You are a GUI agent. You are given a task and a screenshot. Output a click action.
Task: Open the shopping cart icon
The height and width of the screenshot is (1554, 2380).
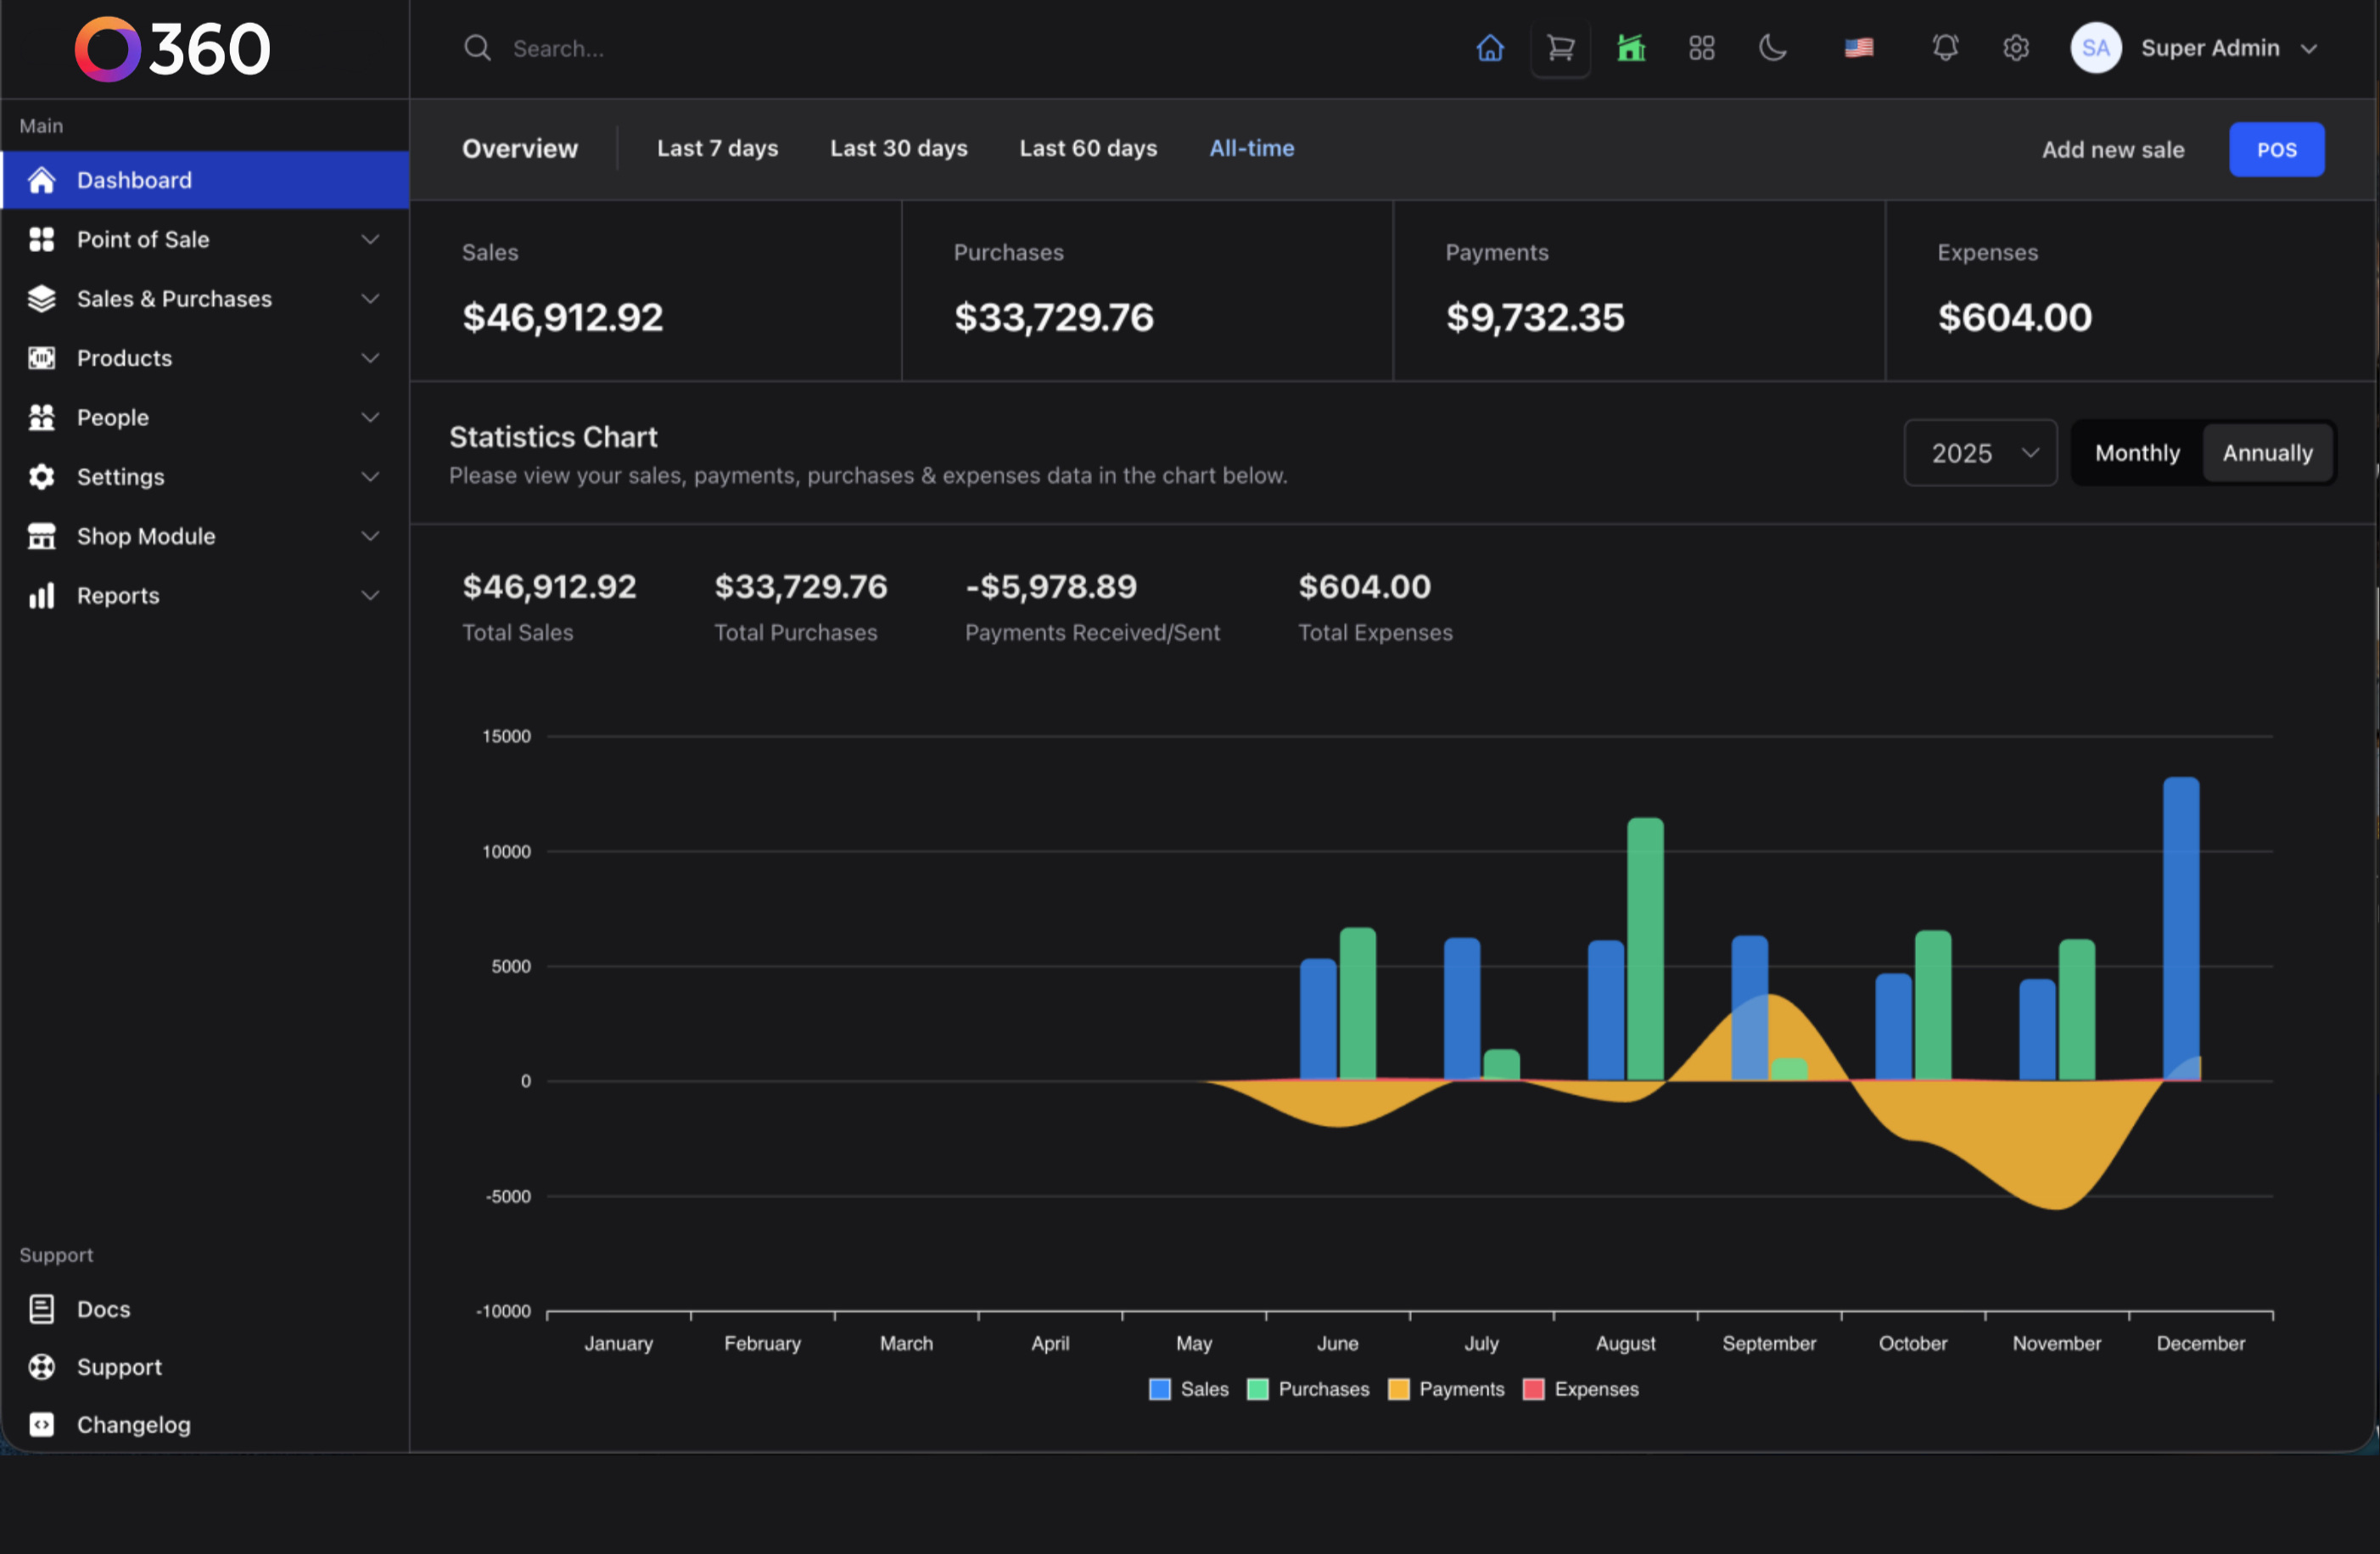pyautogui.click(x=1560, y=48)
